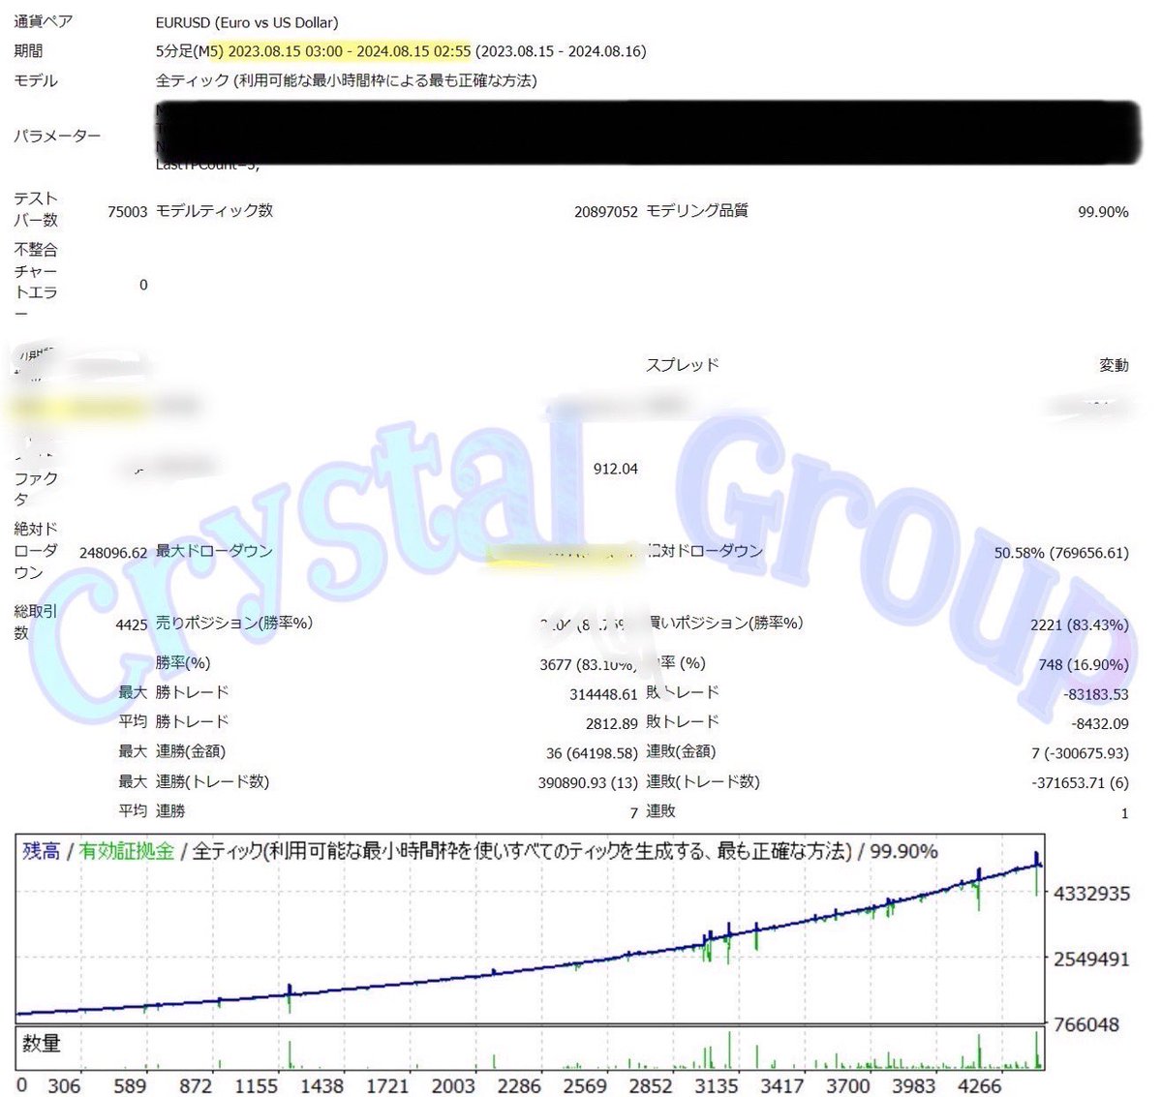Select the model tick count '20897052'

[606, 211]
